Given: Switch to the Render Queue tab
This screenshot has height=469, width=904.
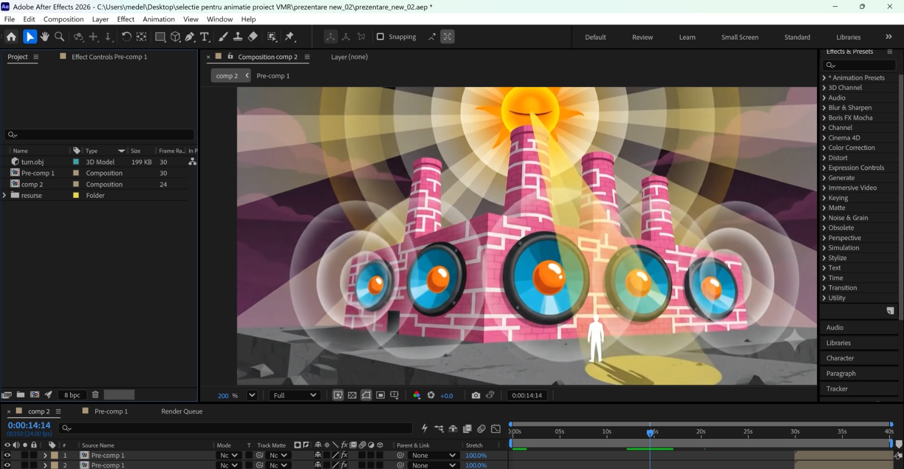Looking at the screenshot, I should [x=181, y=411].
